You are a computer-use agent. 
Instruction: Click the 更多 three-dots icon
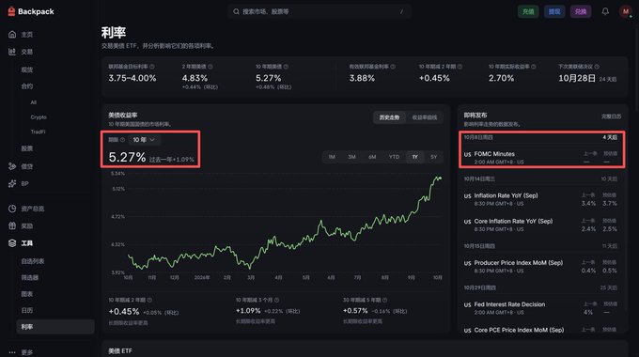12,352
